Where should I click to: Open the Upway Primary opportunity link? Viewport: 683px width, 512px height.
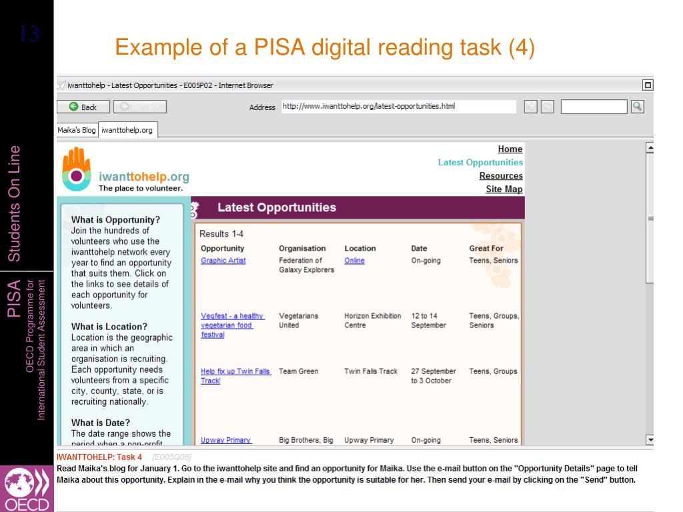pos(226,440)
